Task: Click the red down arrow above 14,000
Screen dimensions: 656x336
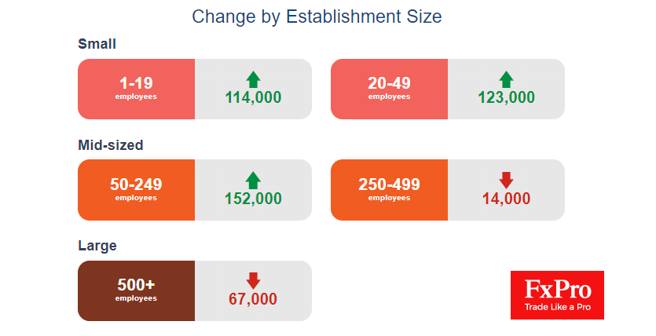Action: click(x=506, y=180)
